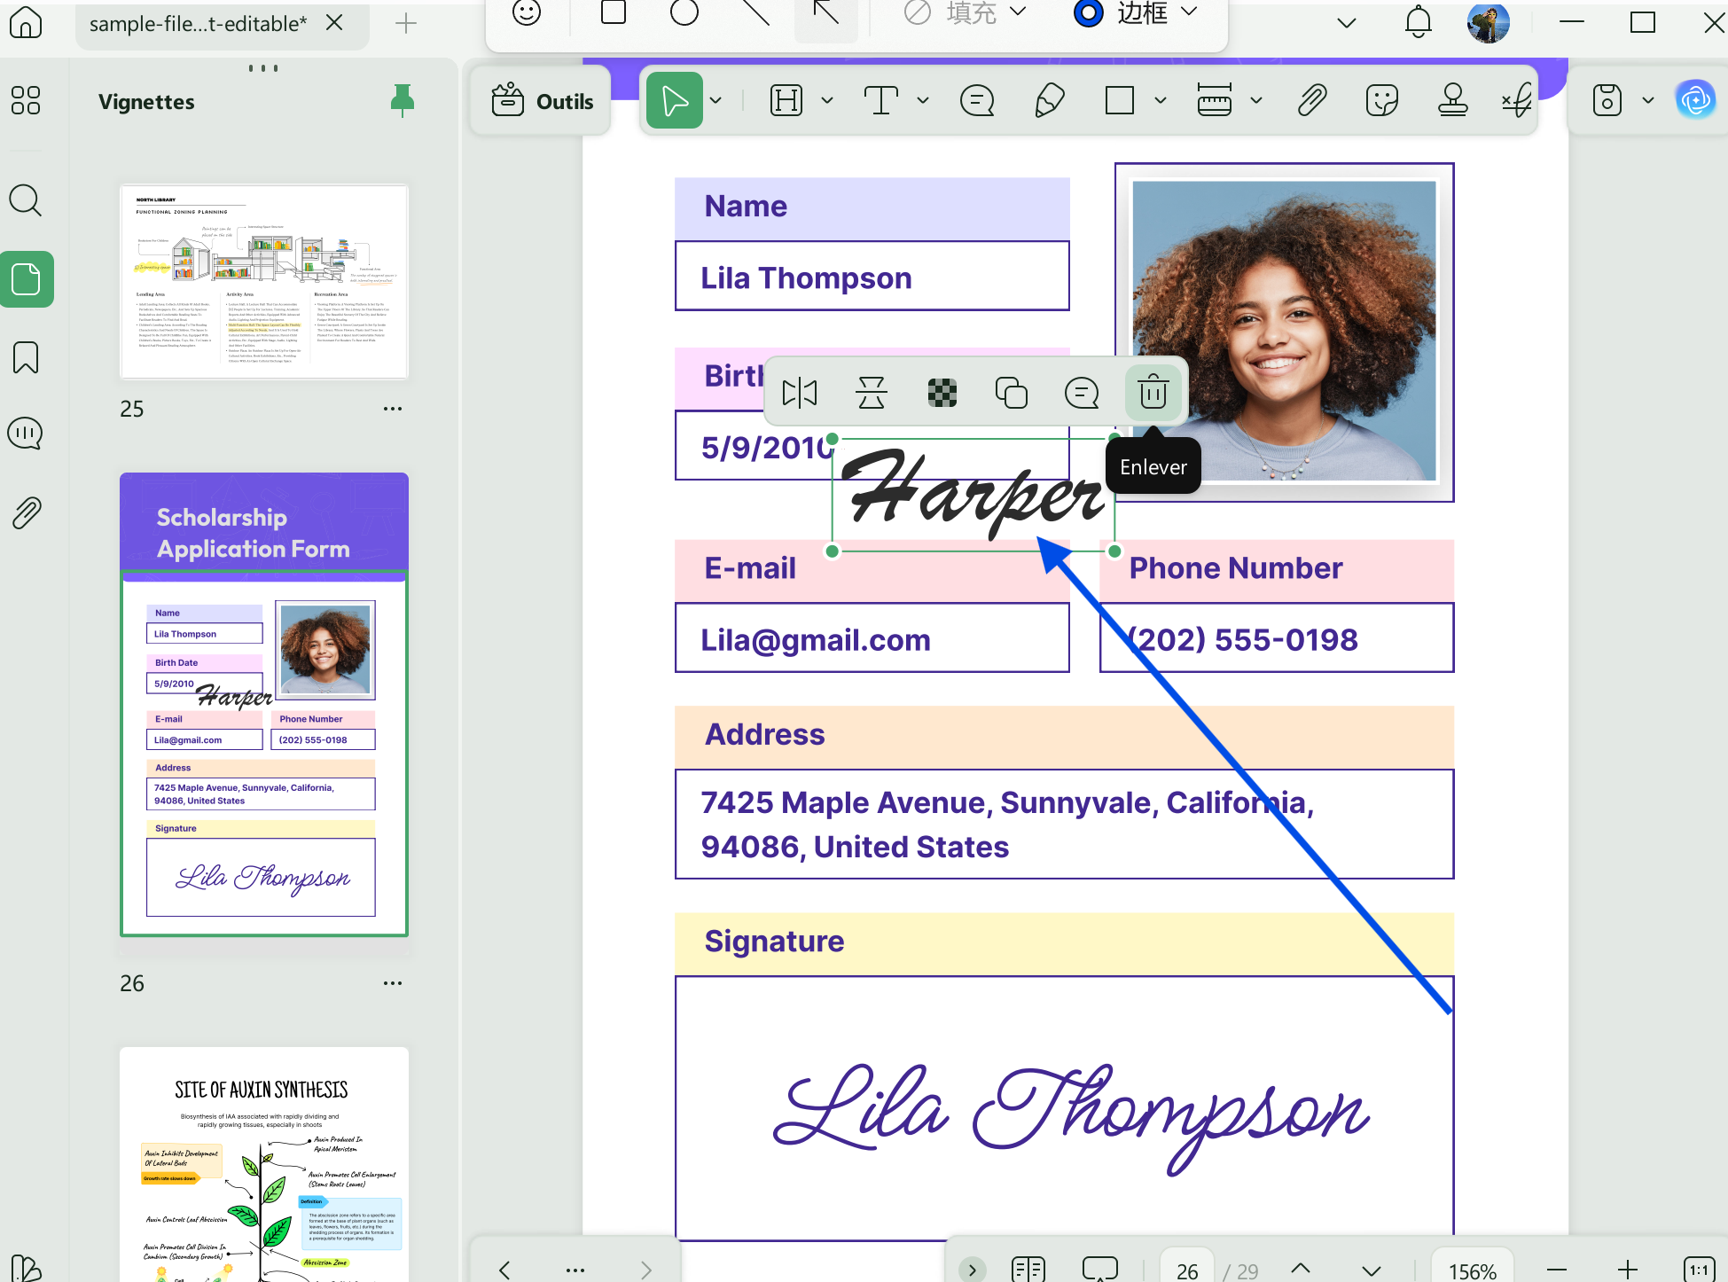This screenshot has height=1282, width=1728.
Task: Select the sticker tool
Action: tap(1382, 100)
